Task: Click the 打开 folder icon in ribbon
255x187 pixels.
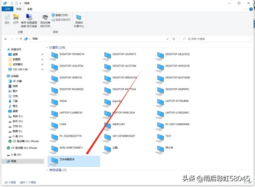Action: tap(16, 17)
